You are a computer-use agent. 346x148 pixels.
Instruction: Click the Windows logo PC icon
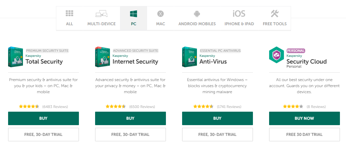134,14
